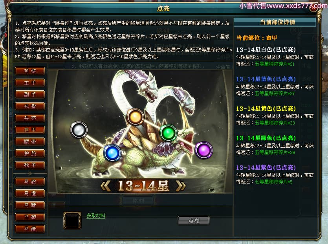Go to previous star level arrow
The width and height of the screenshot is (328, 244).
[x=106, y=186]
